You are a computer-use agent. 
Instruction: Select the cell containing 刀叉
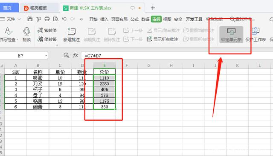[38, 84]
